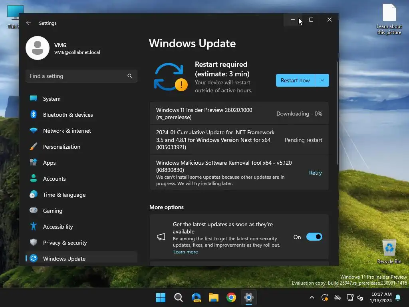Image resolution: width=409 pixels, height=307 pixels.
Task: Click the Windows Update page scrollbar
Action: [x=337, y=113]
